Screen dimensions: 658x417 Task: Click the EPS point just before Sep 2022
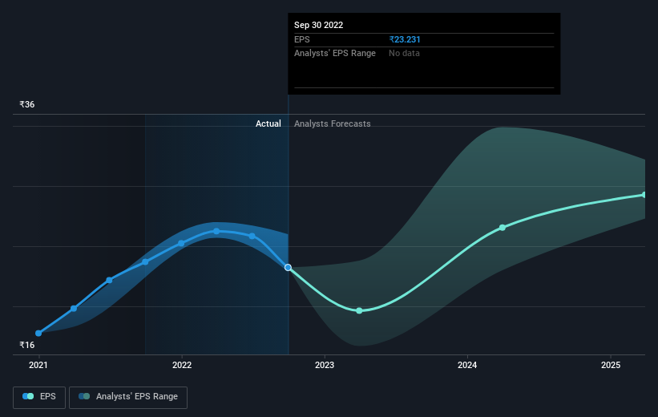[252, 236]
